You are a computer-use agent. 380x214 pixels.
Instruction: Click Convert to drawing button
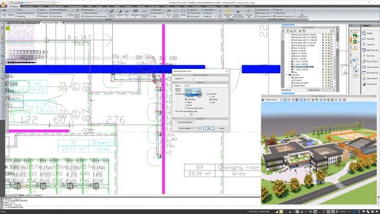click(x=185, y=122)
